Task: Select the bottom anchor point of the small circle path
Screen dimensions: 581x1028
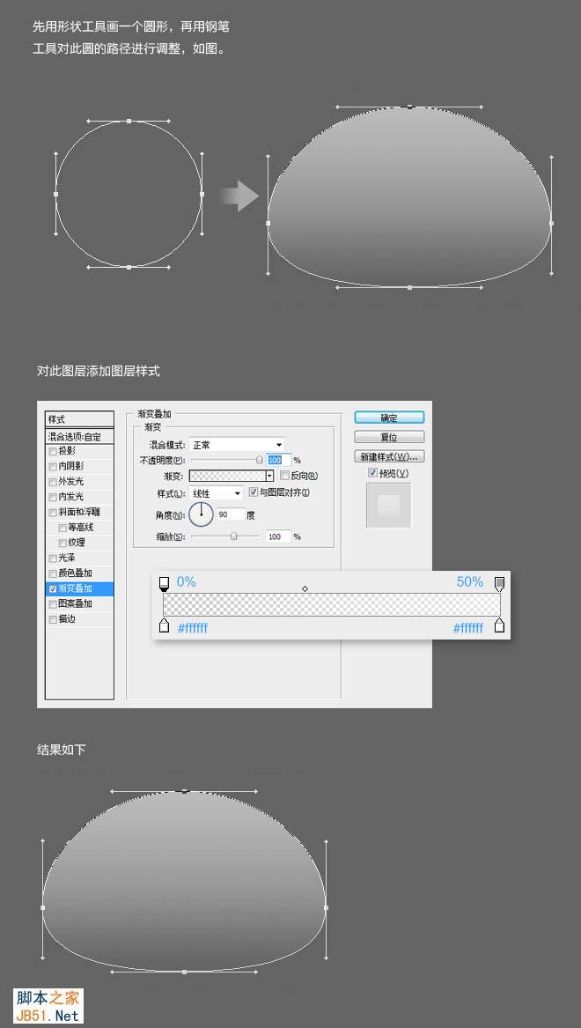Action: 129,267
